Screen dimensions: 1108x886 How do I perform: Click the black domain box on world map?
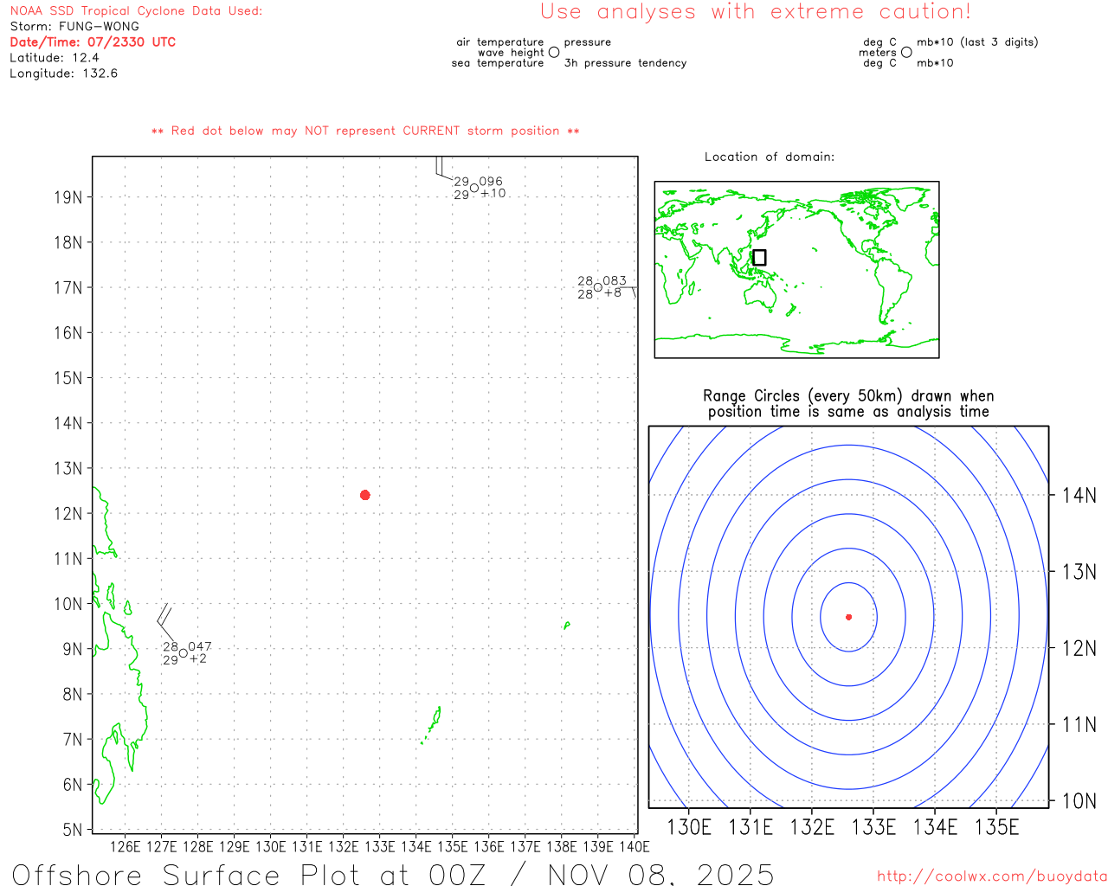tap(759, 257)
